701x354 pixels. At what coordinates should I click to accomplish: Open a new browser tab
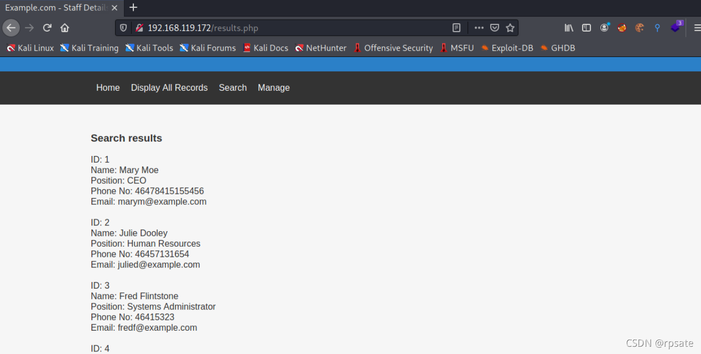[x=133, y=8]
